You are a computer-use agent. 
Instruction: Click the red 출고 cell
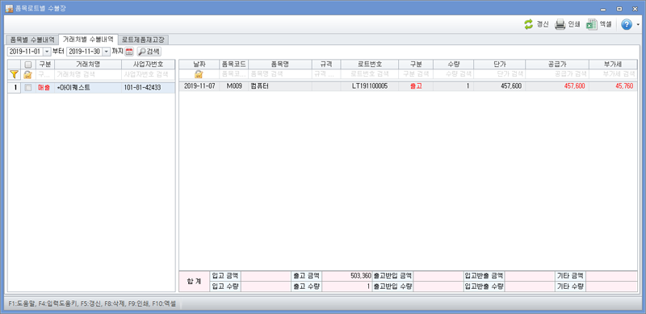[416, 86]
